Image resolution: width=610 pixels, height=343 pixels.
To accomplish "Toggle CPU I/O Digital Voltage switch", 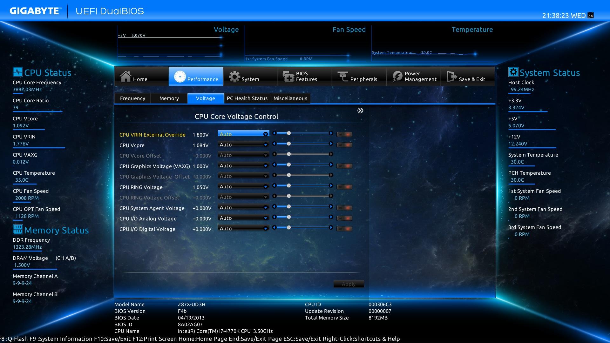I will point(344,229).
